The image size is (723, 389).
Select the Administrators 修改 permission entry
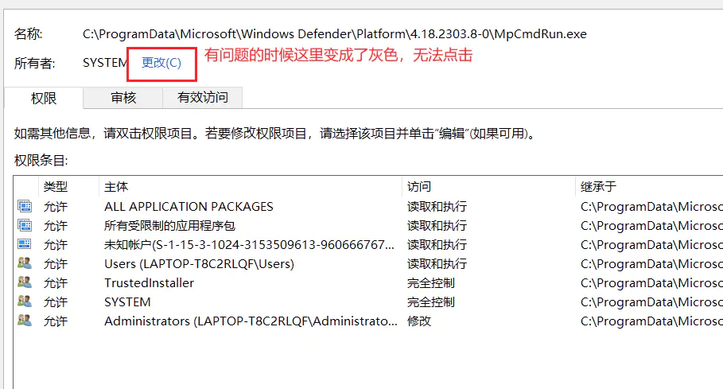368,321
